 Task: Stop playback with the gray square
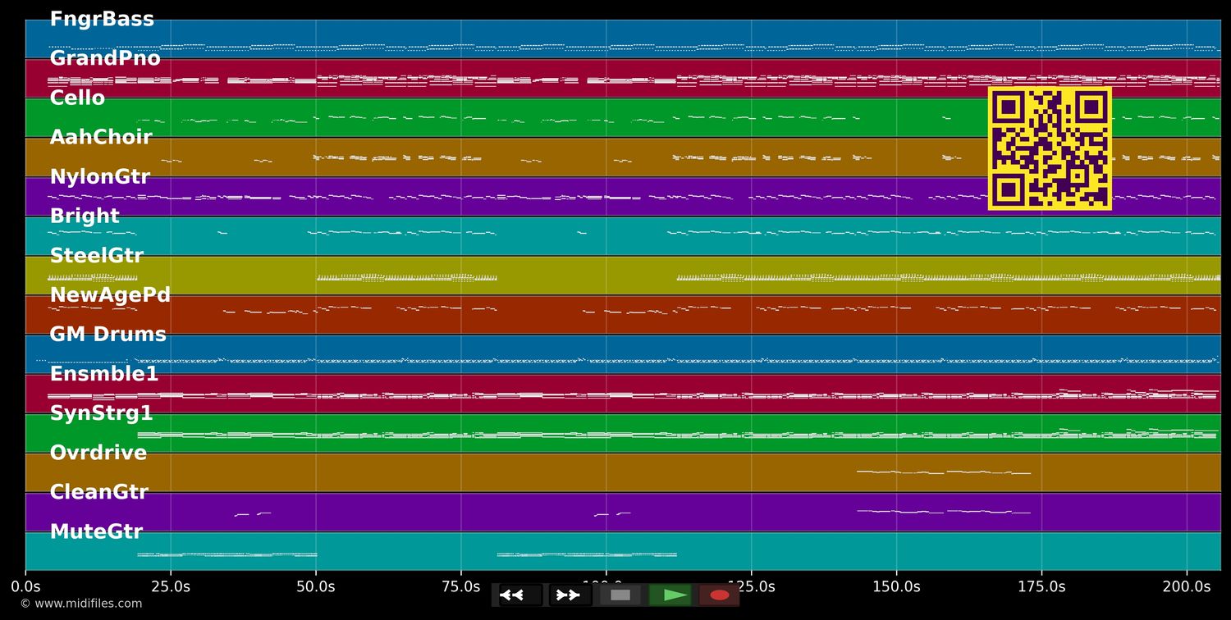(620, 595)
